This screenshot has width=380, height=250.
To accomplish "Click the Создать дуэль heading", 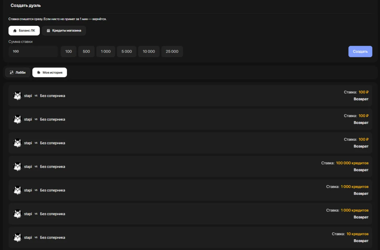I will pos(26,6).
